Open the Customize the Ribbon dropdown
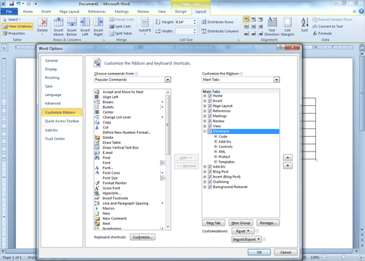The image size is (365, 261). pyautogui.click(x=277, y=80)
